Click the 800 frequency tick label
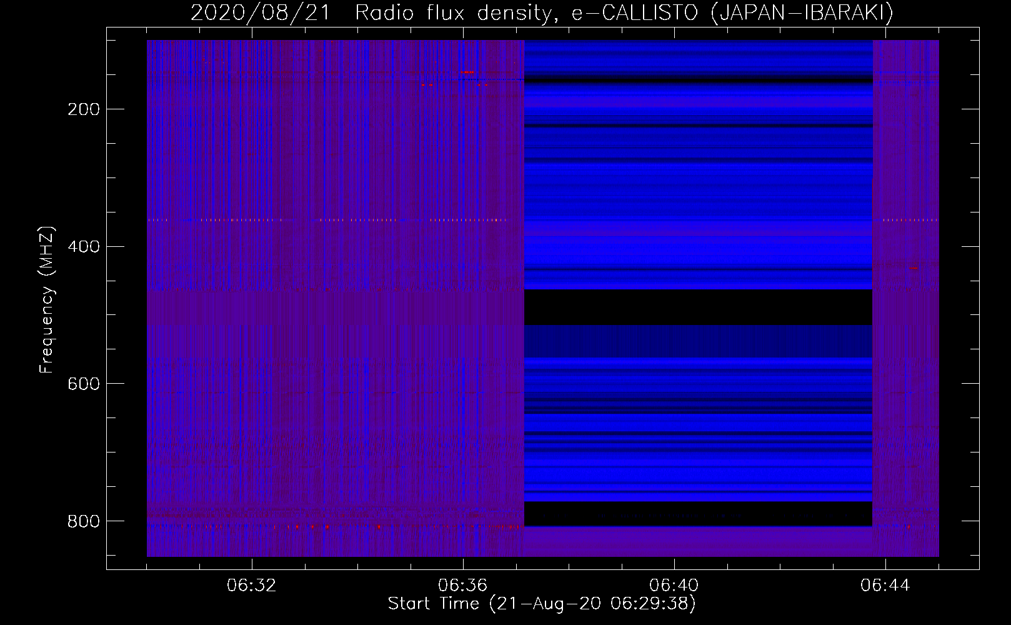This screenshot has height=625, width=1011. tap(84, 521)
